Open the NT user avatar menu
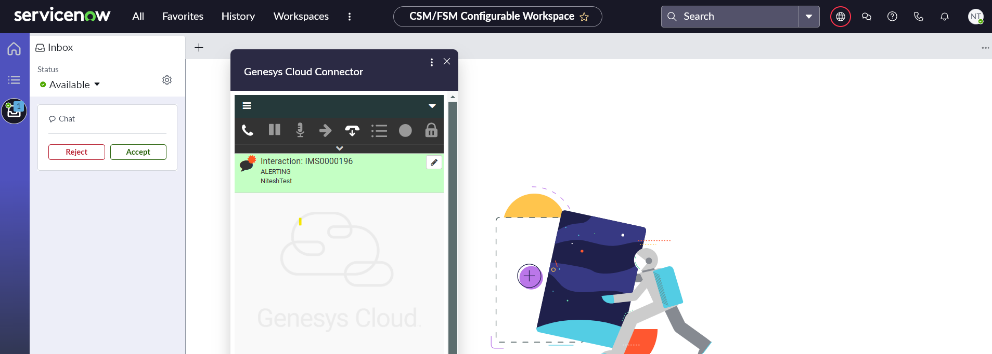The height and width of the screenshot is (354, 992). point(975,17)
